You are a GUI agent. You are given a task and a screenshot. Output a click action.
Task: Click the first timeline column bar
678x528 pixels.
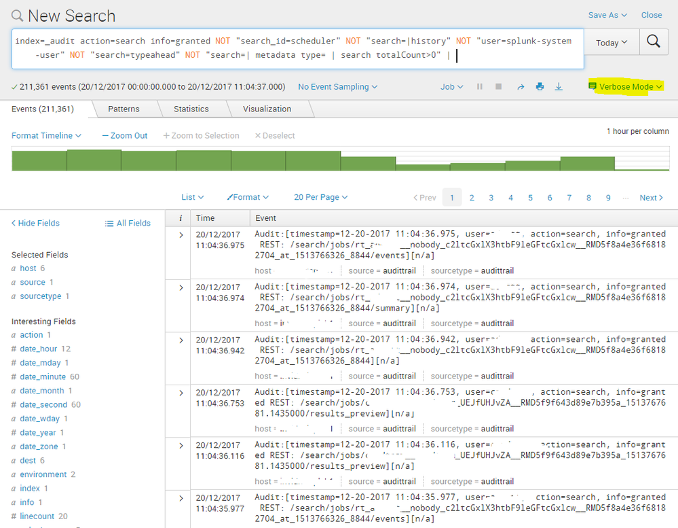pyautogui.click(x=39, y=160)
